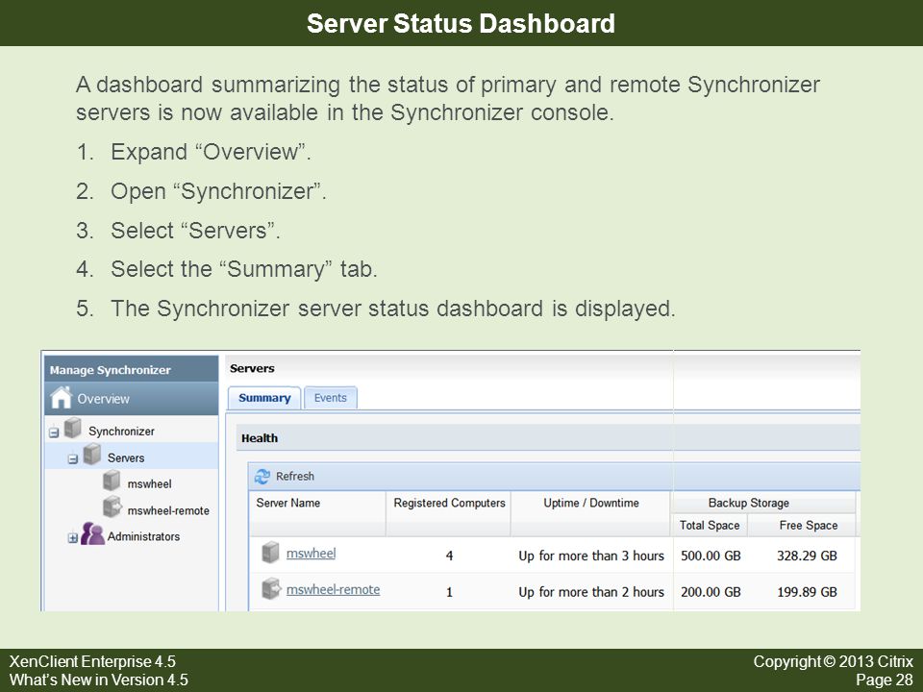Click the Synchronizer server icon in tree

point(73,428)
